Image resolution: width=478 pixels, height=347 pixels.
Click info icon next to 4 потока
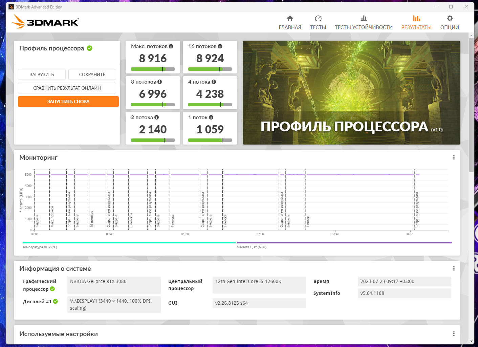pos(214,82)
